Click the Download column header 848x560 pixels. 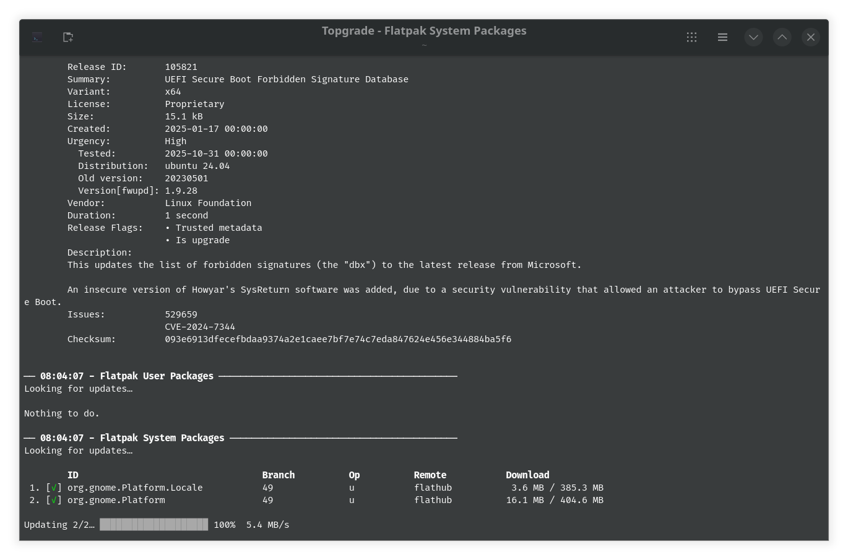tap(527, 475)
